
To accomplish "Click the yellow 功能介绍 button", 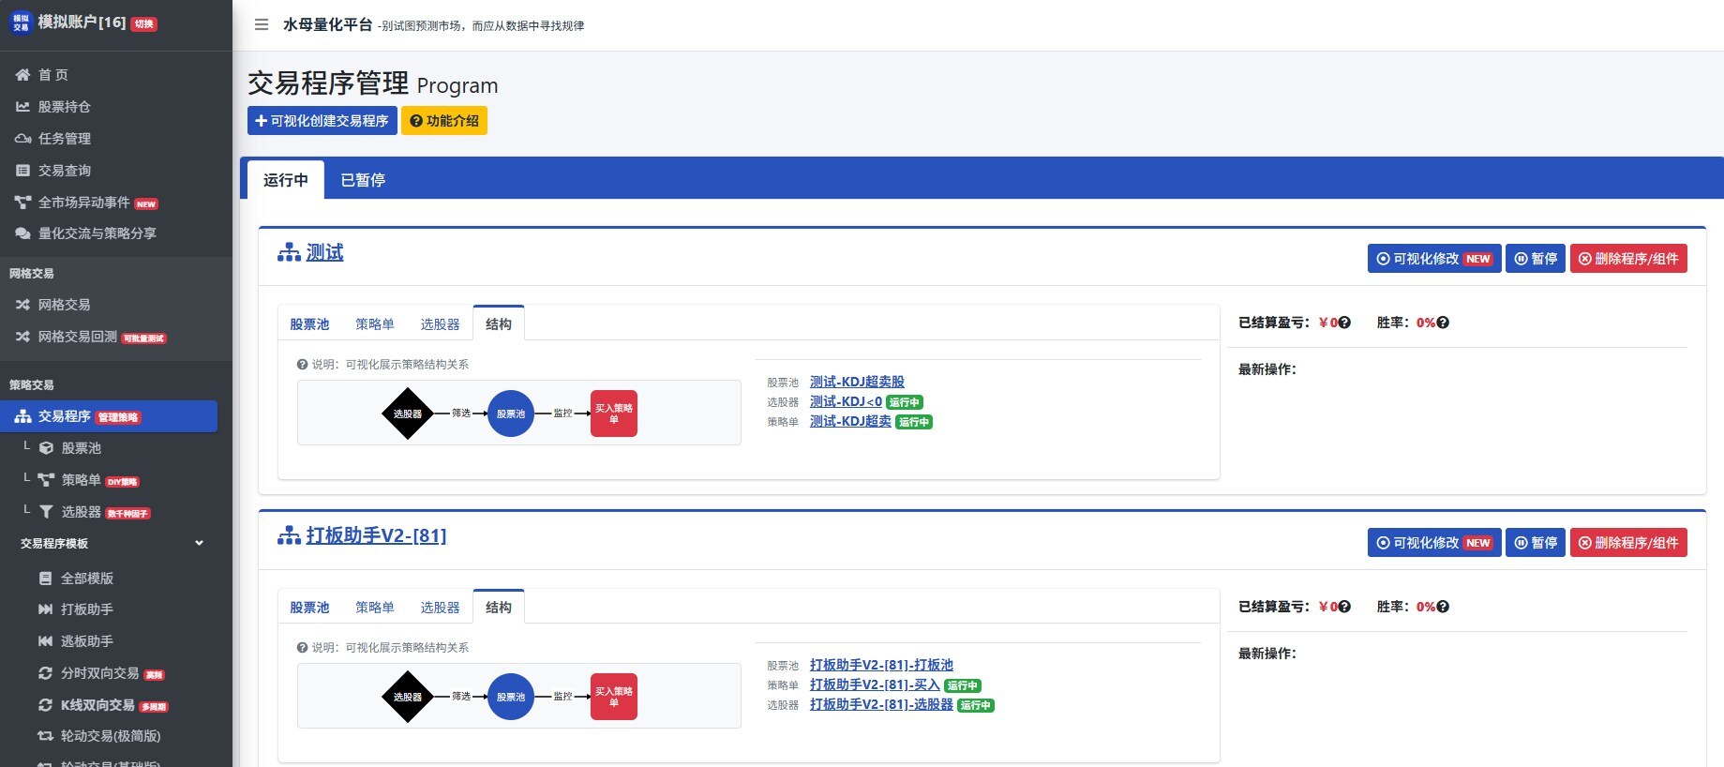I will 444,121.
